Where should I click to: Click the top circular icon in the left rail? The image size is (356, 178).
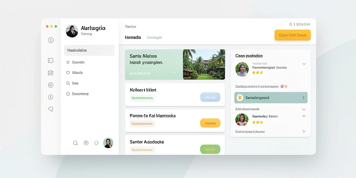click(51, 40)
